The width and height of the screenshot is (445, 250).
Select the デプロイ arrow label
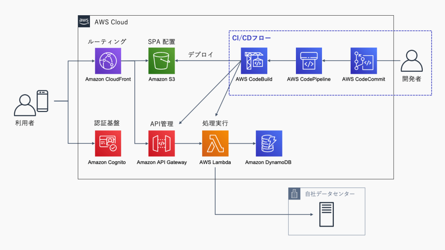[200, 55]
